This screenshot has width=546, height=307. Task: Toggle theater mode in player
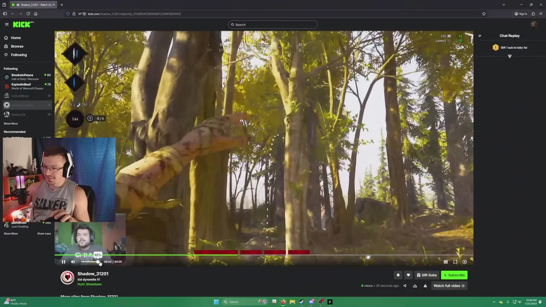[446, 262]
